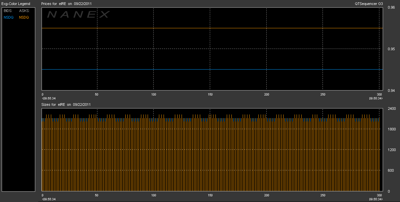Click the blue NSDQ bids legend entry
Screen dimensions: 400x202
click(9, 17)
